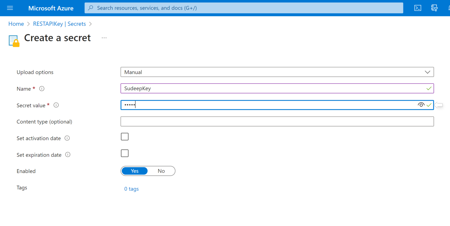Open the 0 tags link
Image resolution: width=450 pixels, height=226 pixels.
tap(131, 189)
